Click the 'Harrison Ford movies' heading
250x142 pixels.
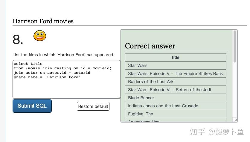(x=43, y=21)
